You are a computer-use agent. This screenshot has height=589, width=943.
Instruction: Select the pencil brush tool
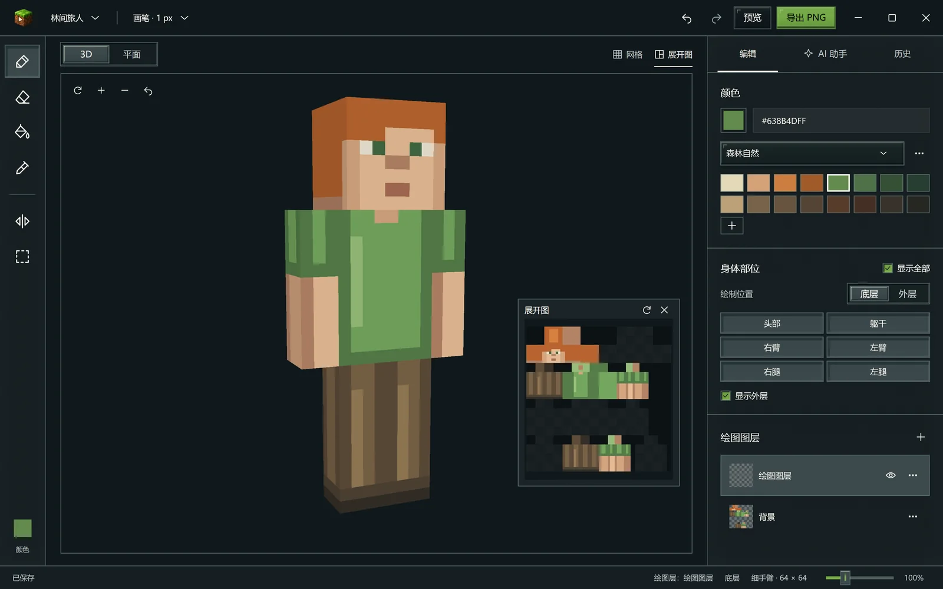click(22, 61)
